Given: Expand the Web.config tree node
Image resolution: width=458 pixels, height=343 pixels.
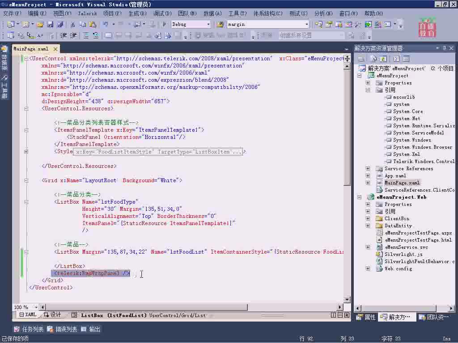Looking at the screenshot, I should click(368, 268).
